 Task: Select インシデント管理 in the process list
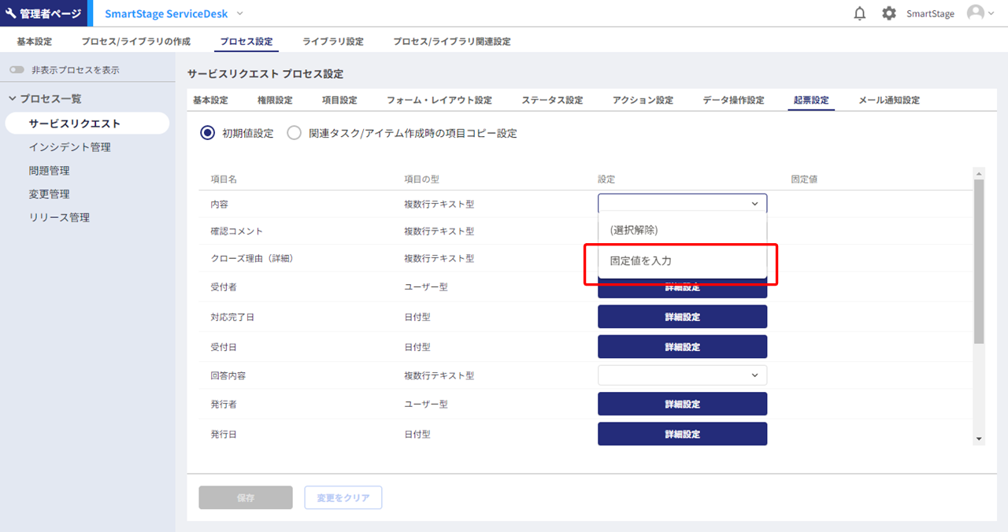[x=70, y=147]
